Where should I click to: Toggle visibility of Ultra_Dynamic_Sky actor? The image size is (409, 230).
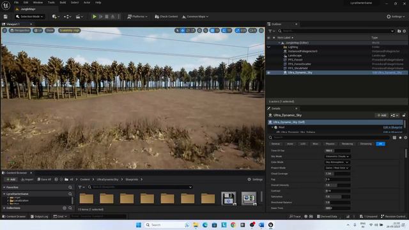pos(268,73)
